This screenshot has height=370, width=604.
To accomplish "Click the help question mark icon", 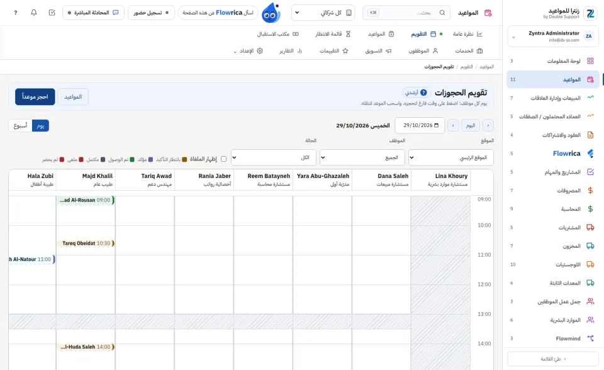I will click(15, 13).
